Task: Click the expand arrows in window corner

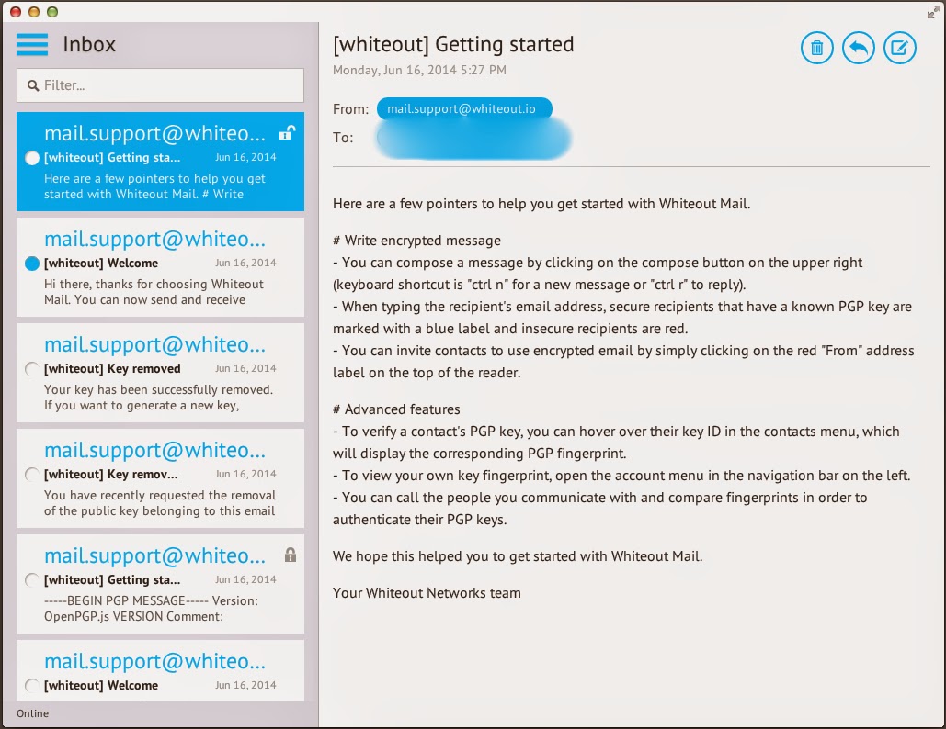Action: click(x=932, y=13)
